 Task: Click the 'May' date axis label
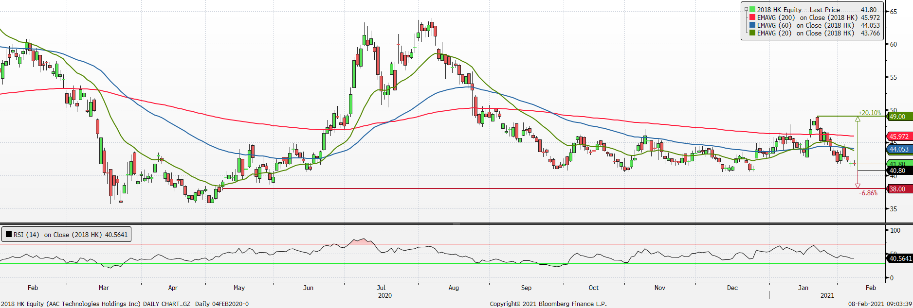pos(239,288)
